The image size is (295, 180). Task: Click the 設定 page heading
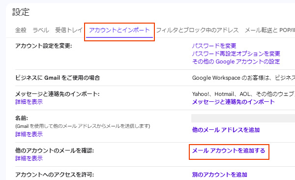click(21, 12)
